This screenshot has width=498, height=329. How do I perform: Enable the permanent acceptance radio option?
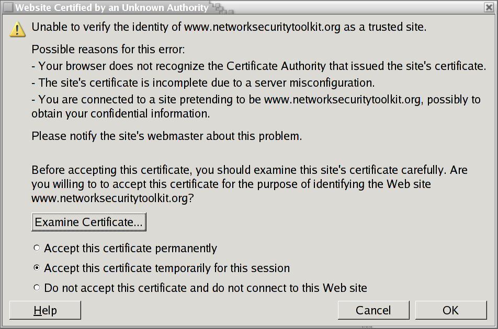pos(37,248)
